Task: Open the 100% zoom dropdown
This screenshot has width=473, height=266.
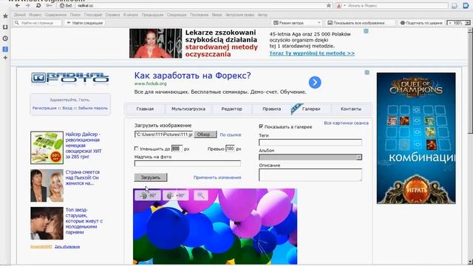Action: tap(467, 23)
